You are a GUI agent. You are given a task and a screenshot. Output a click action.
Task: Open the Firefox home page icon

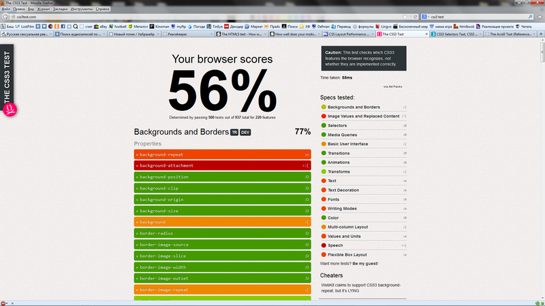point(540,16)
